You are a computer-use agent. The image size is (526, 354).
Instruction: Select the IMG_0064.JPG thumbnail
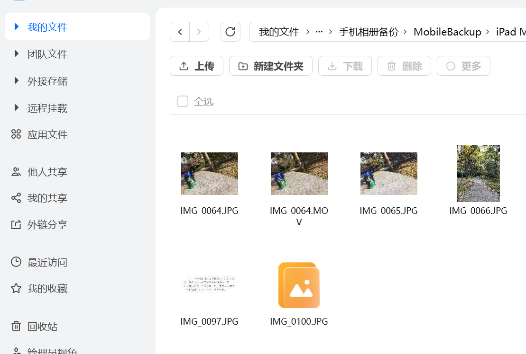point(210,174)
